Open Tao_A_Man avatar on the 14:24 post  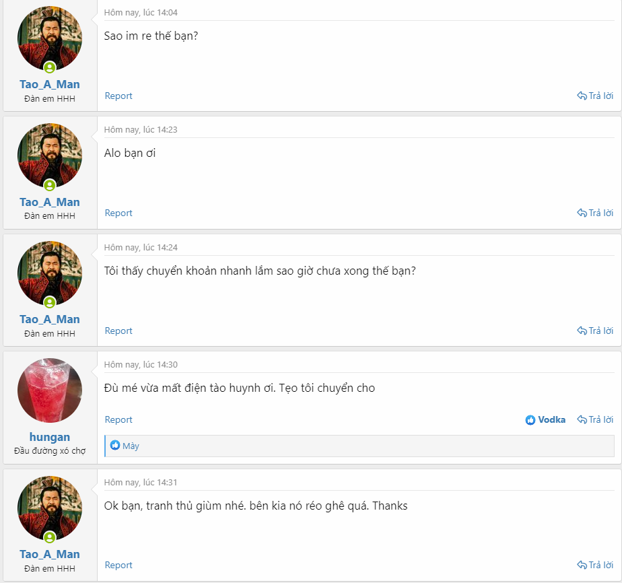(50, 273)
